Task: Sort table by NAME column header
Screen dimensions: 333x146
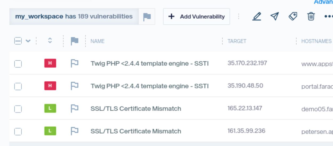Action: coord(97,41)
